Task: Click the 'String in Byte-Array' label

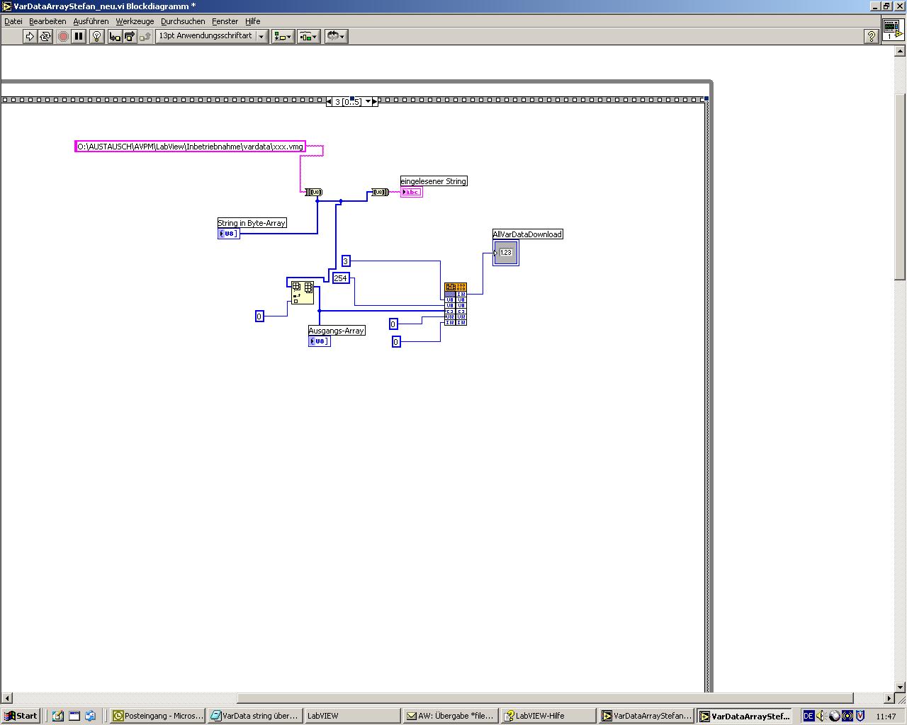Action: point(252,223)
